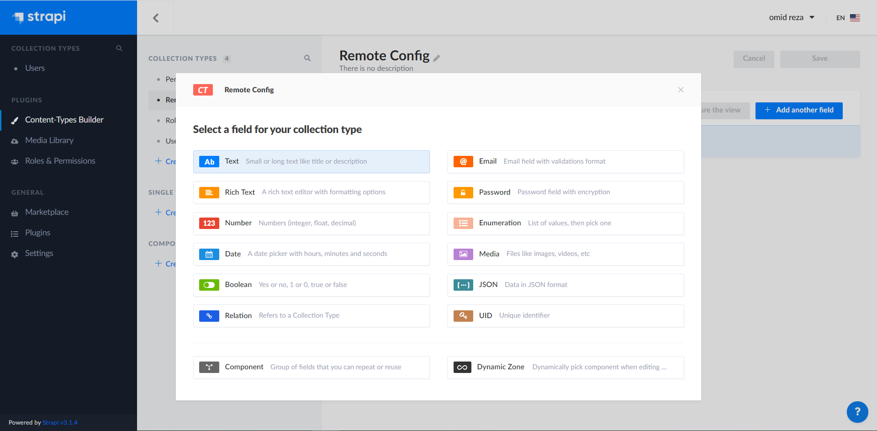The image size is (877, 431).
Task: Go to Marketplace
Action: click(x=47, y=212)
